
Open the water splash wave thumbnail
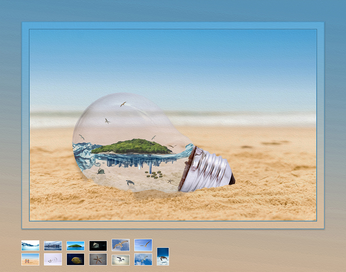pyautogui.click(x=30, y=245)
